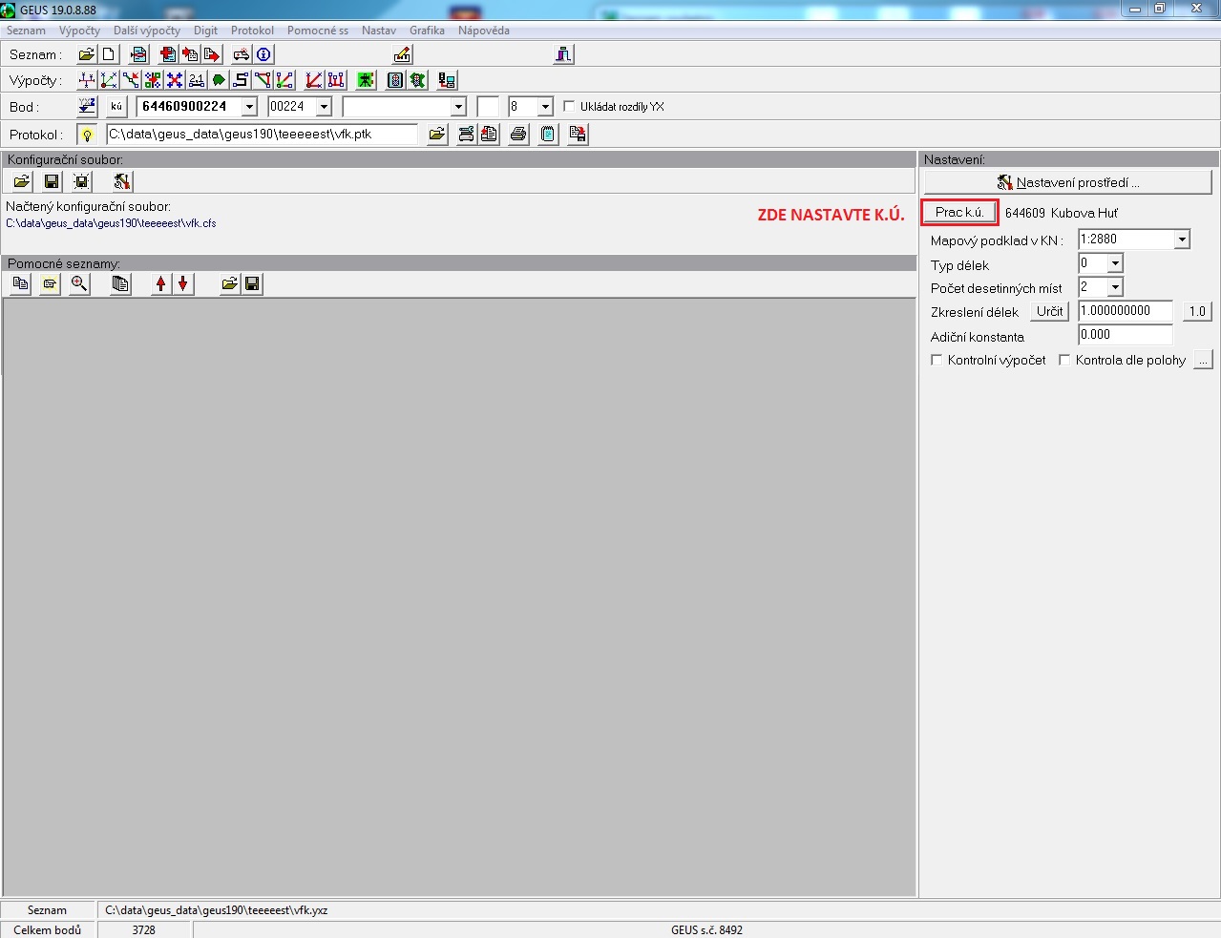1221x938 pixels.
Task: Save the configuration file with floppy icon
Action: pos(52,181)
